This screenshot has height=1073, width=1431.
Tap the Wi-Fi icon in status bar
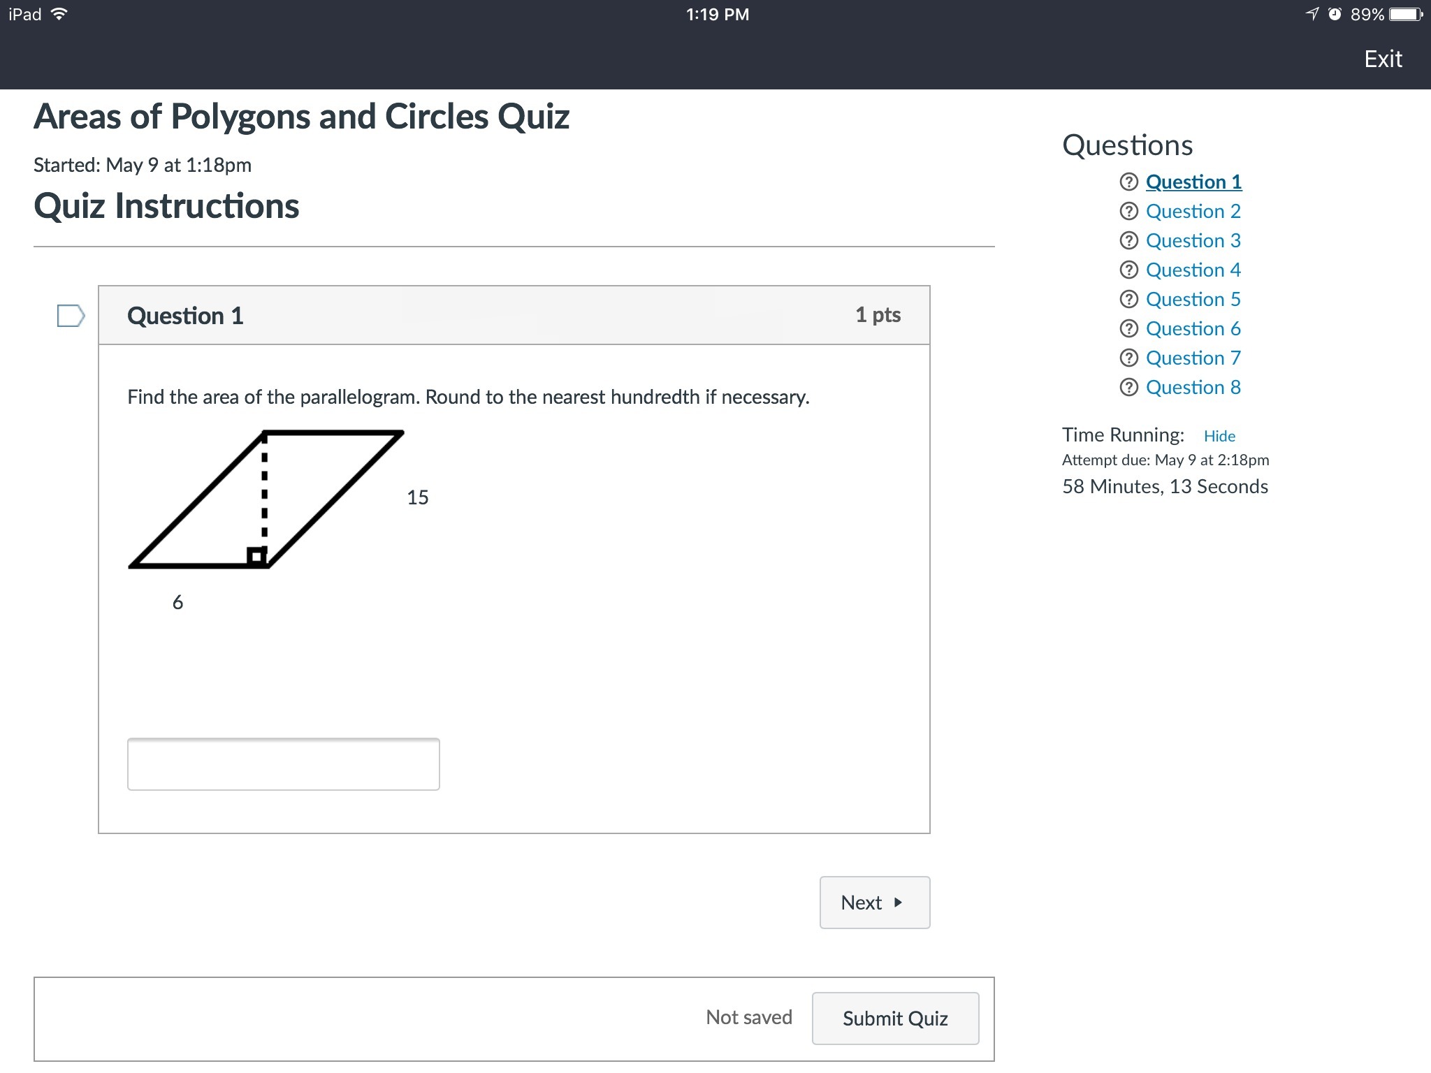60,14
